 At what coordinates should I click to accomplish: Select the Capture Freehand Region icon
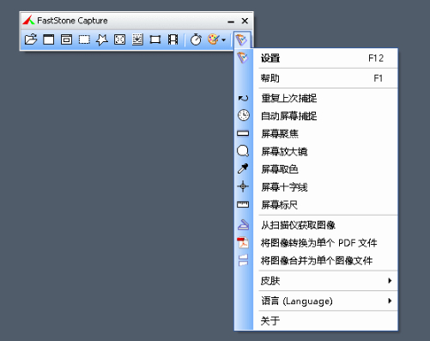click(x=102, y=40)
